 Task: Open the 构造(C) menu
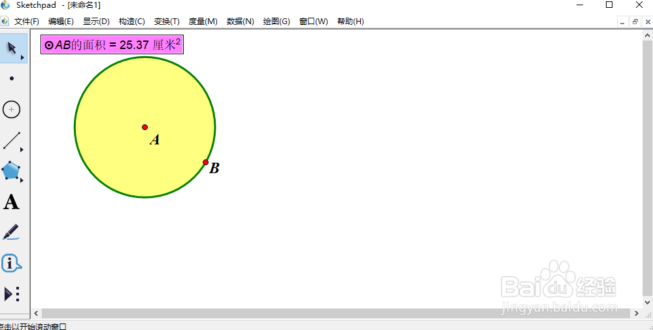131,21
